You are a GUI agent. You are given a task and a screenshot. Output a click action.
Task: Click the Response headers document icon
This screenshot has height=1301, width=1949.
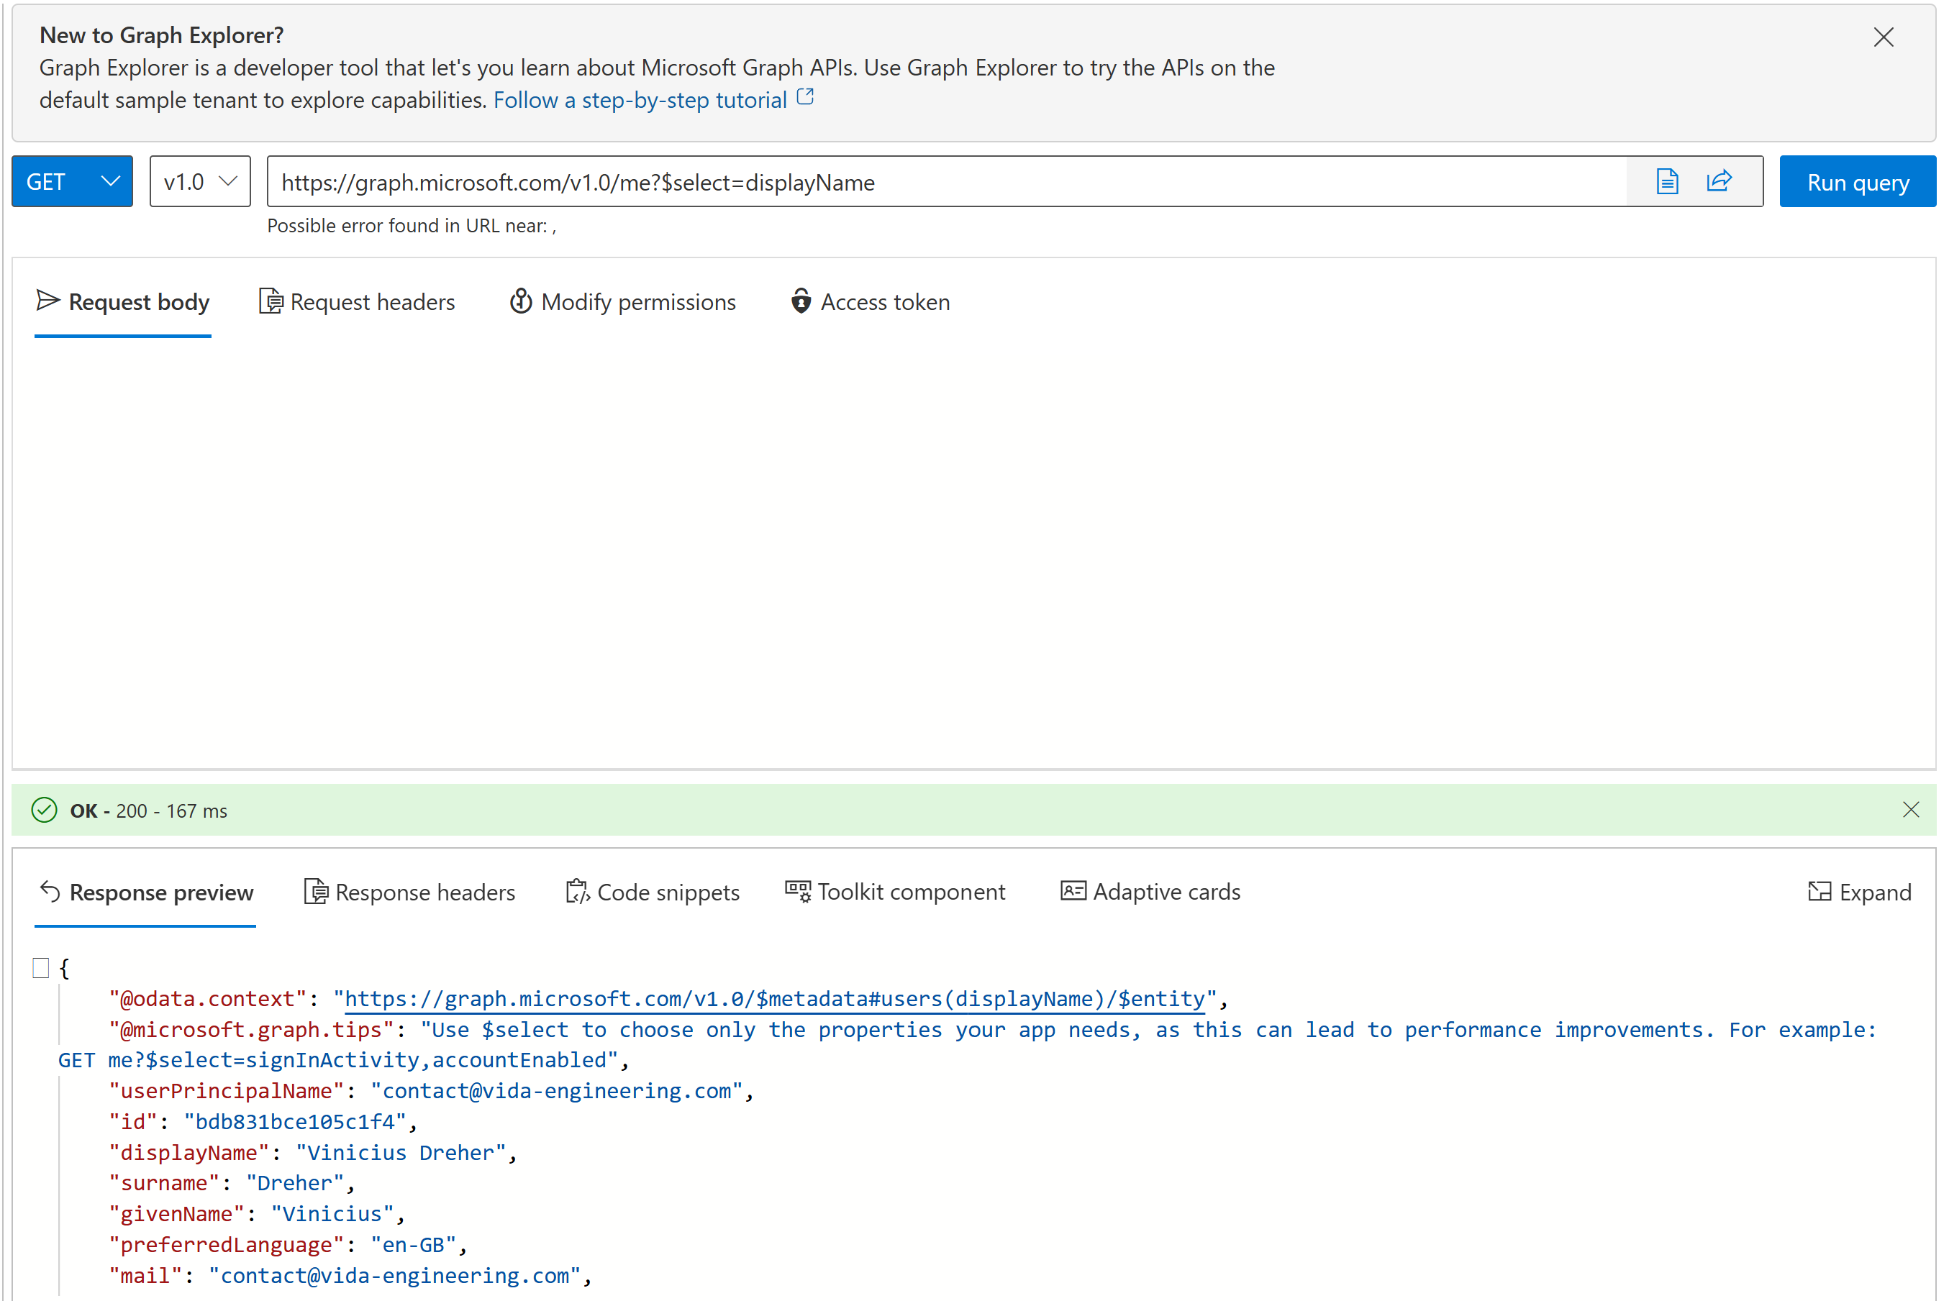[x=315, y=892]
